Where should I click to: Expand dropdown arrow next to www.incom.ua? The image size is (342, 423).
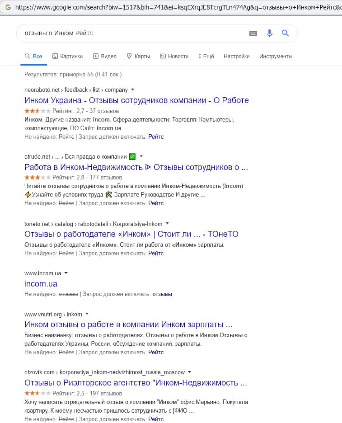click(66, 273)
